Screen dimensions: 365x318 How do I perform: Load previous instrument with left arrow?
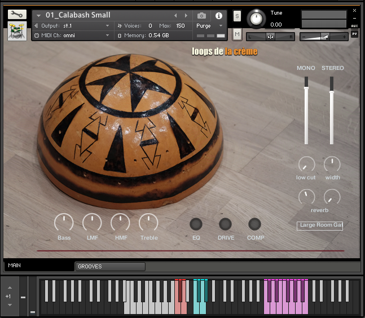pos(175,16)
